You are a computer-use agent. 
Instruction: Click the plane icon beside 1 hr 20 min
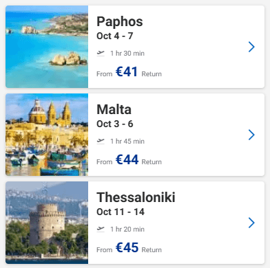pyautogui.click(x=101, y=230)
